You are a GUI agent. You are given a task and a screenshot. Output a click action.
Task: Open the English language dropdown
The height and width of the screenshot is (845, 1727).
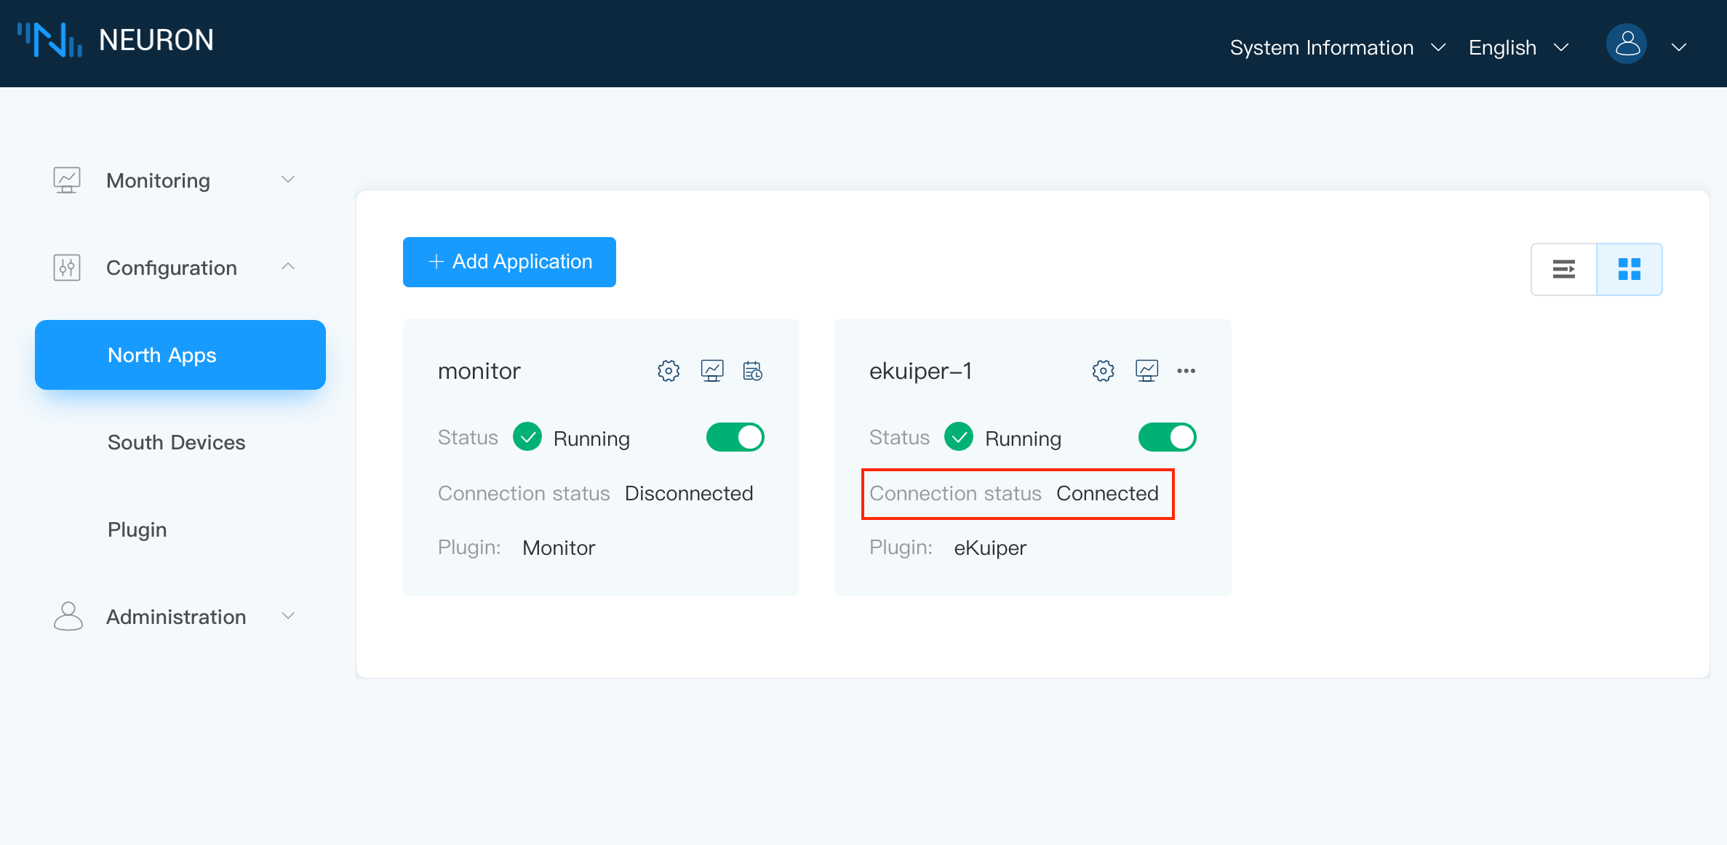[1518, 48]
